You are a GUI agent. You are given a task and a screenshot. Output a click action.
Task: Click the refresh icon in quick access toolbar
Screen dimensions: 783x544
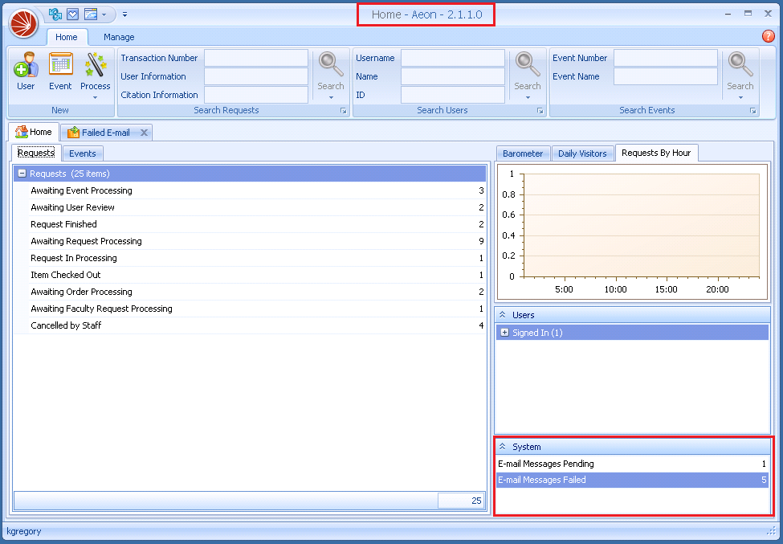(x=55, y=14)
